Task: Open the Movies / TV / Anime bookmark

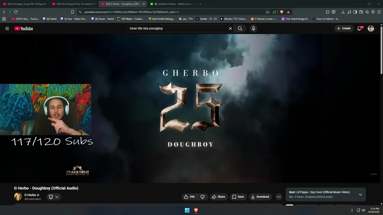Action: click(233, 19)
